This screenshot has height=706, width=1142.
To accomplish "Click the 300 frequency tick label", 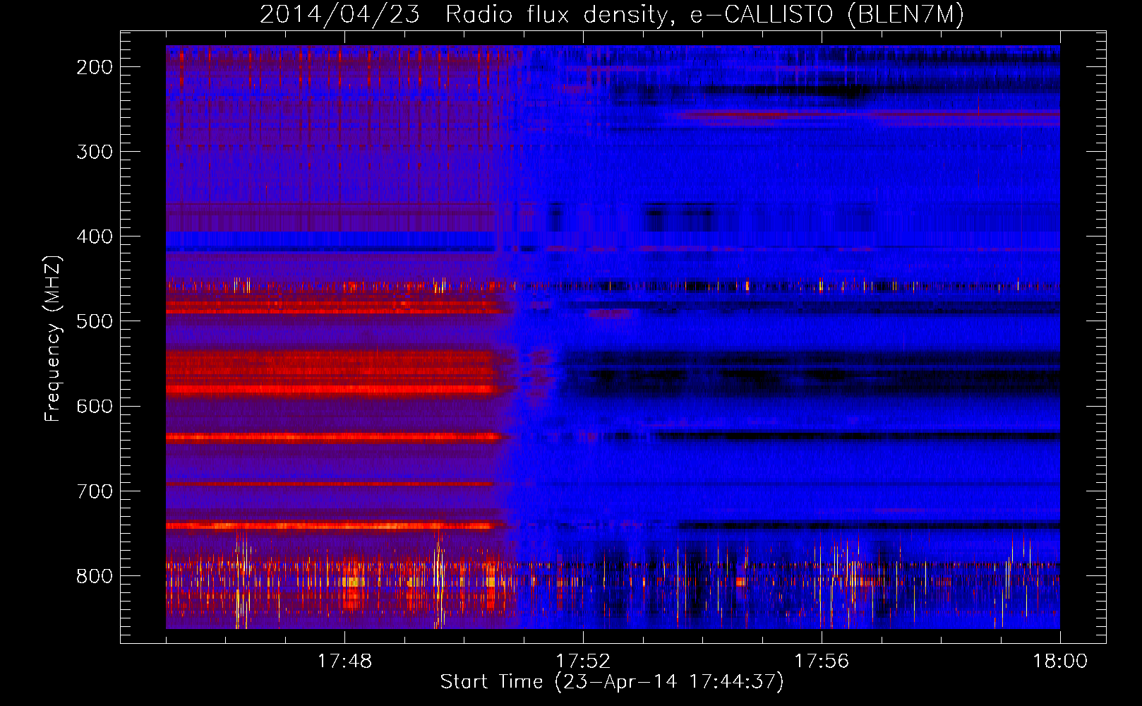I will 95,152.
